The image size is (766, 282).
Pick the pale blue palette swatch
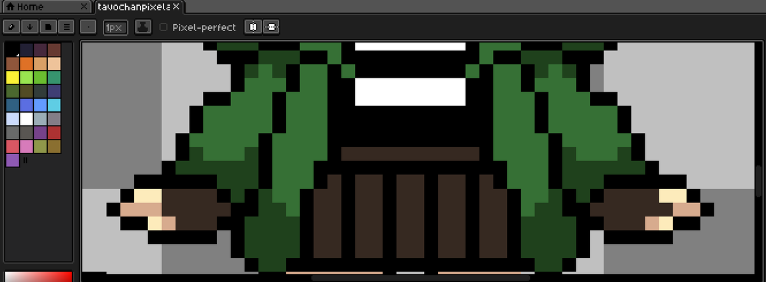tap(12, 119)
